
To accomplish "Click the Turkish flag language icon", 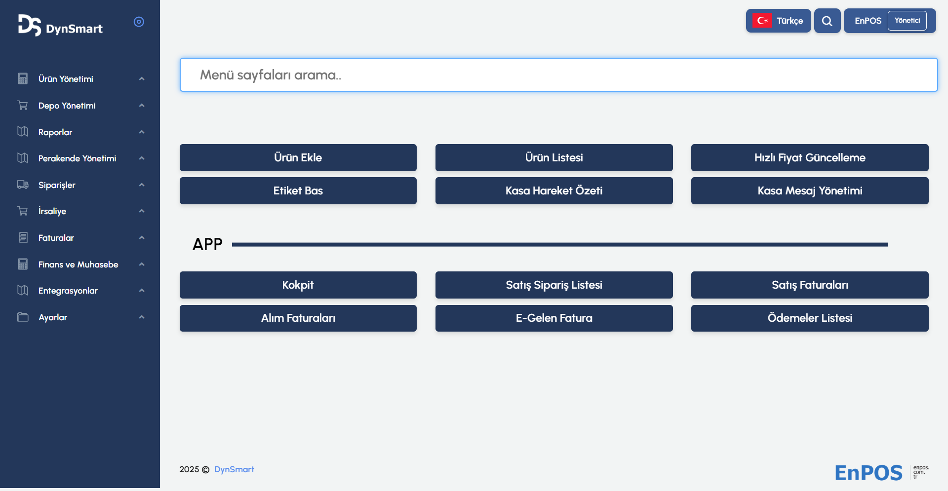I will 762,21.
